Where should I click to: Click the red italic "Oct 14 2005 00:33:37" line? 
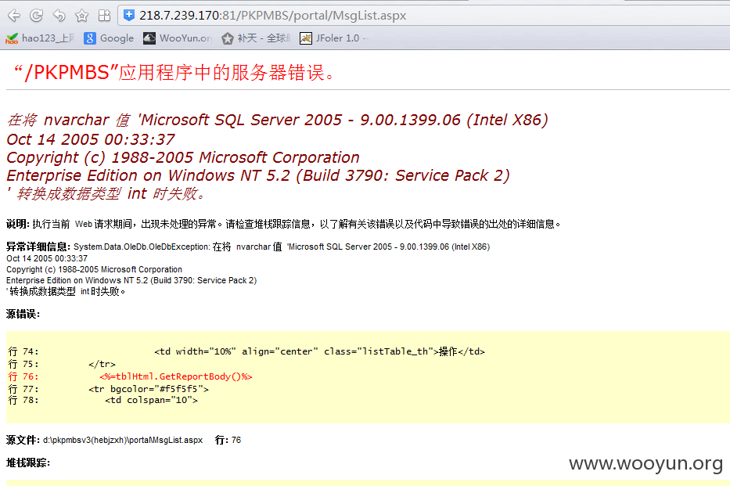click(x=91, y=139)
